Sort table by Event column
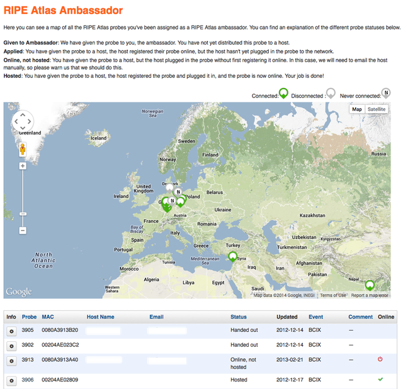 point(315,317)
